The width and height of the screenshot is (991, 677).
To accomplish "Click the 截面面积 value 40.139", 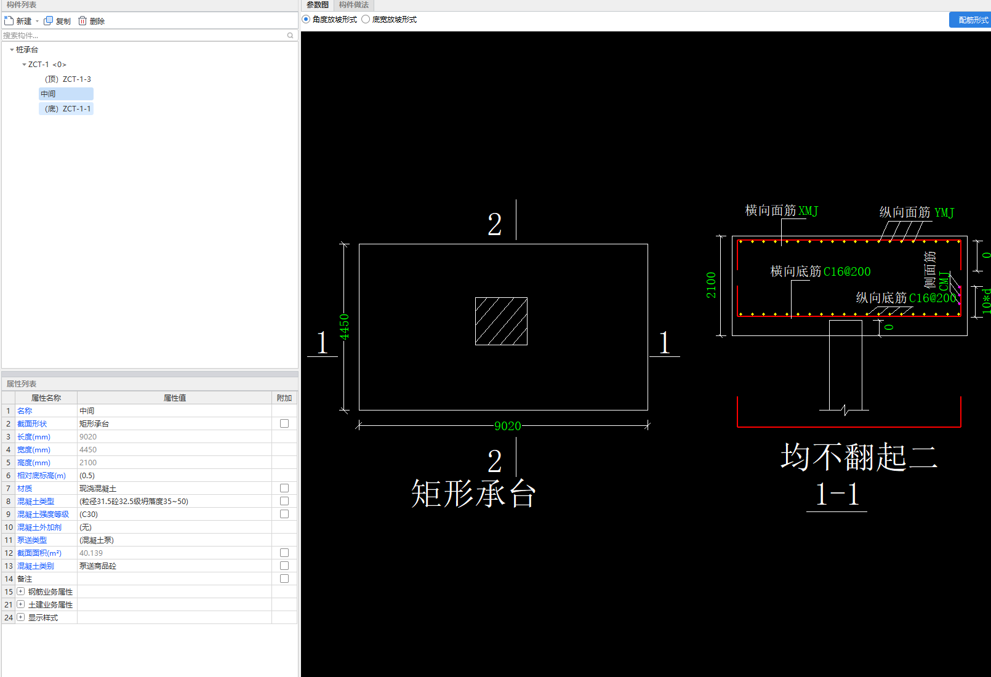I will [x=174, y=553].
